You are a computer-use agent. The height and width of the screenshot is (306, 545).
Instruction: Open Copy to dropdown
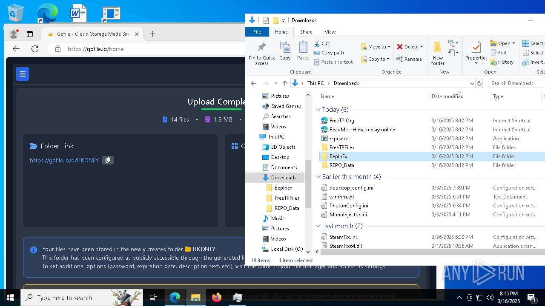[375, 59]
